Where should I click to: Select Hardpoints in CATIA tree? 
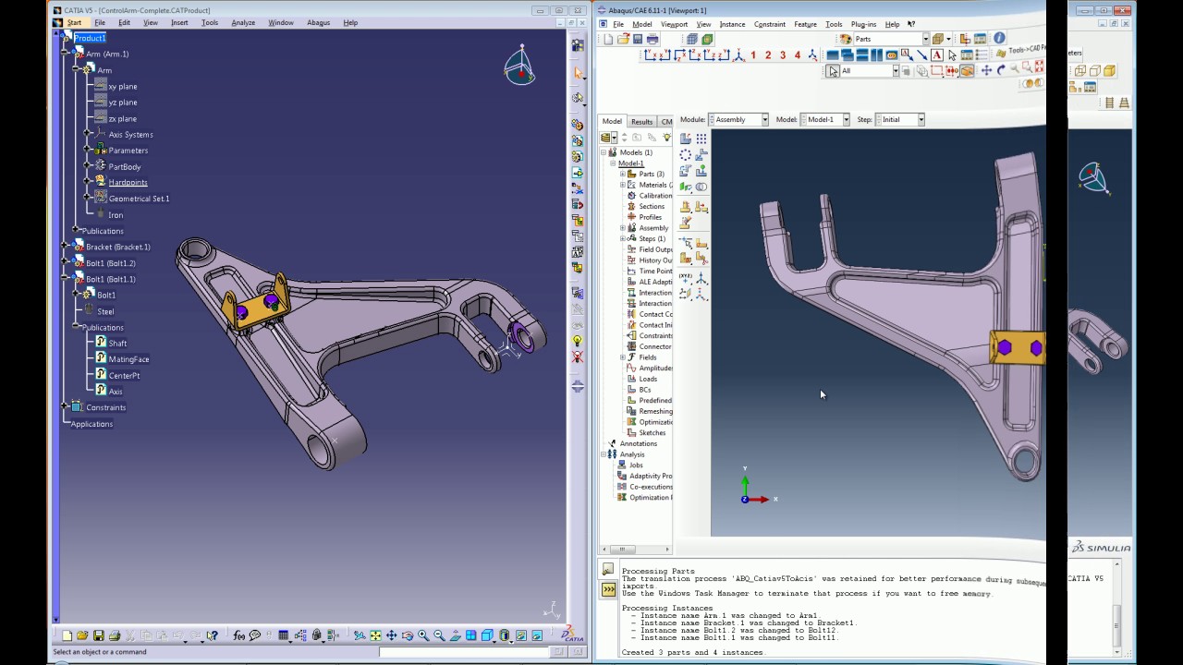128,182
